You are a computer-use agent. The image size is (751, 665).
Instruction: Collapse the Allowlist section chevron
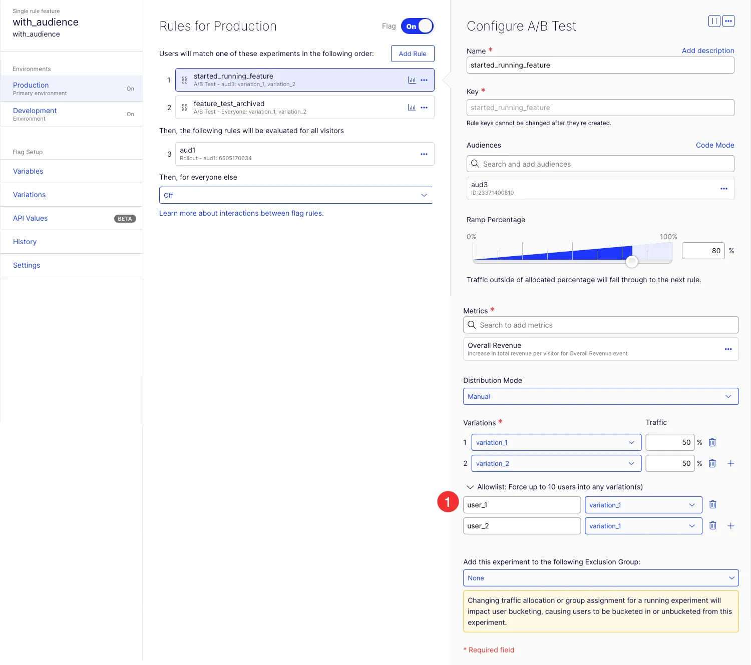(x=470, y=487)
